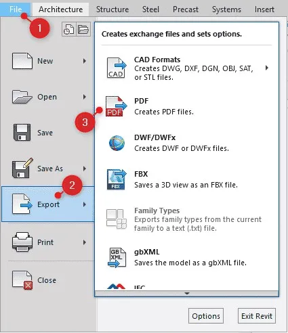288x333 pixels.
Task: Expand the Open submenu arrow
Action: click(85, 97)
